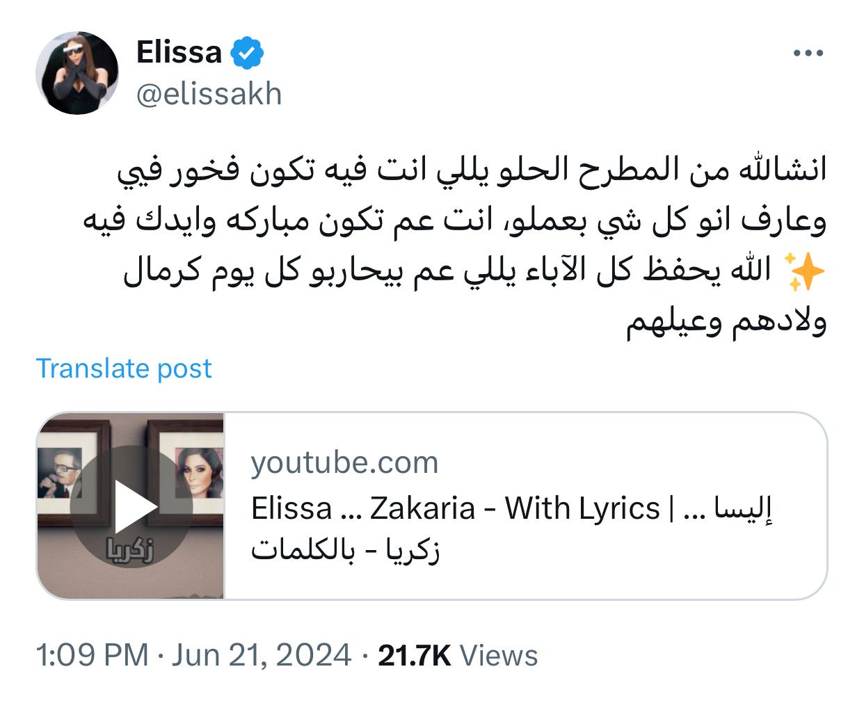Open Elissa's profile avatar picture
The height and width of the screenshot is (701, 864).
point(77,73)
